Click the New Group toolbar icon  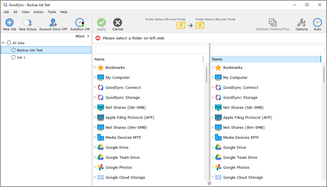click(x=28, y=23)
